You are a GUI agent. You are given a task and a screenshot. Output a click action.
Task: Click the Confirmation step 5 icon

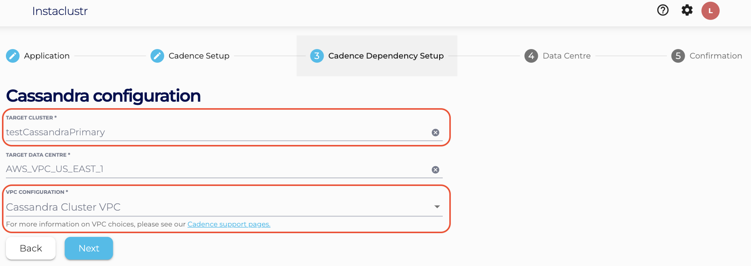point(678,56)
